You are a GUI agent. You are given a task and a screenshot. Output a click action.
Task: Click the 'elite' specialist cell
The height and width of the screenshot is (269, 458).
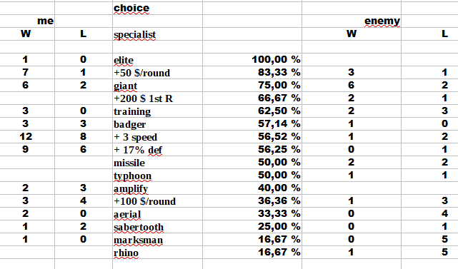(157, 59)
